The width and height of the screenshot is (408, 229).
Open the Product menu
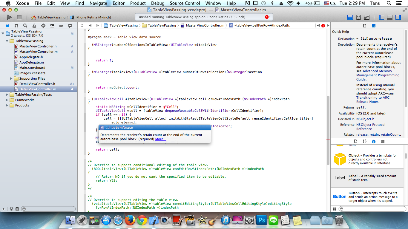138,3
